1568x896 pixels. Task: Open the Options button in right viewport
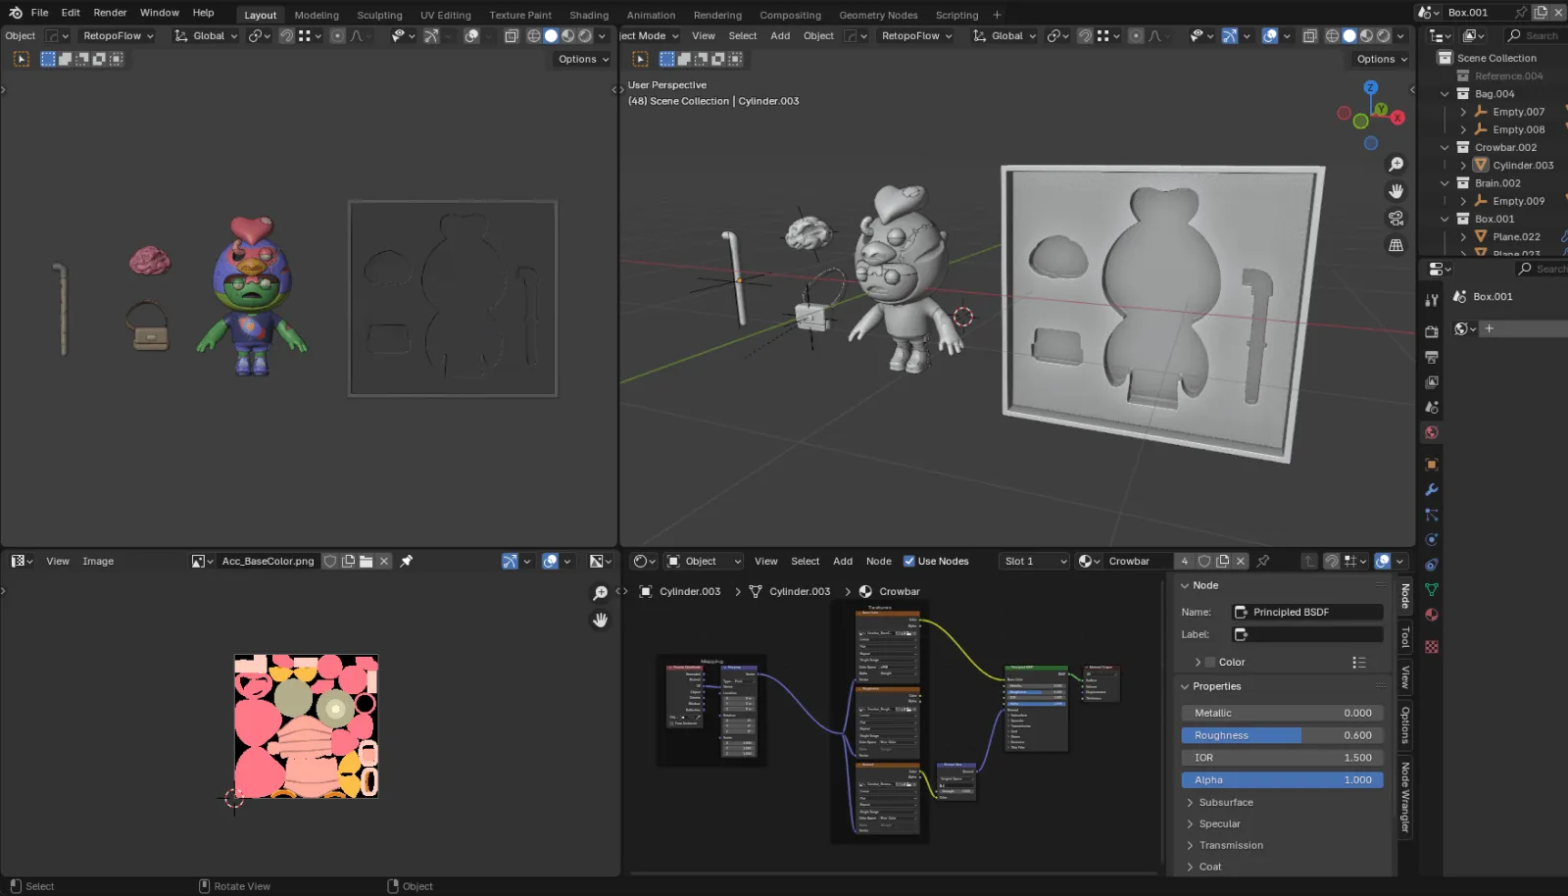(x=1382, y=59)
